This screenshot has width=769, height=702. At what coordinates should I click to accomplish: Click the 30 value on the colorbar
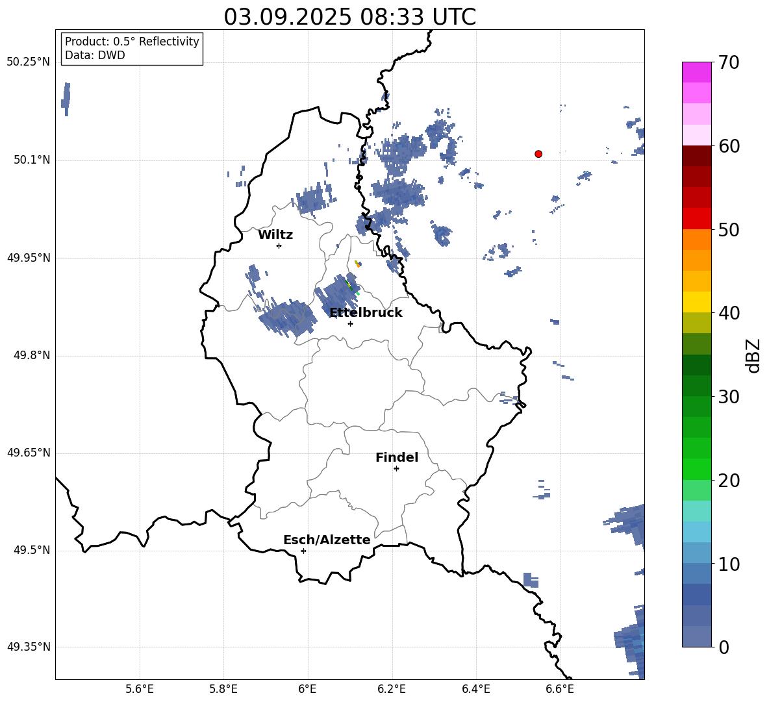pos(729,397)
